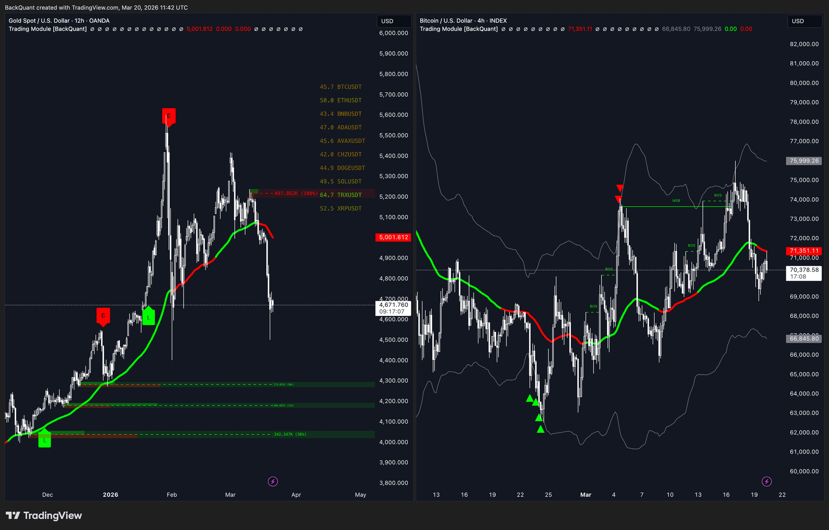Toggle Trading Module visibility on the Bitcoin chart
The height and width of the screenshot is (530, 829).
coord(459,29)
